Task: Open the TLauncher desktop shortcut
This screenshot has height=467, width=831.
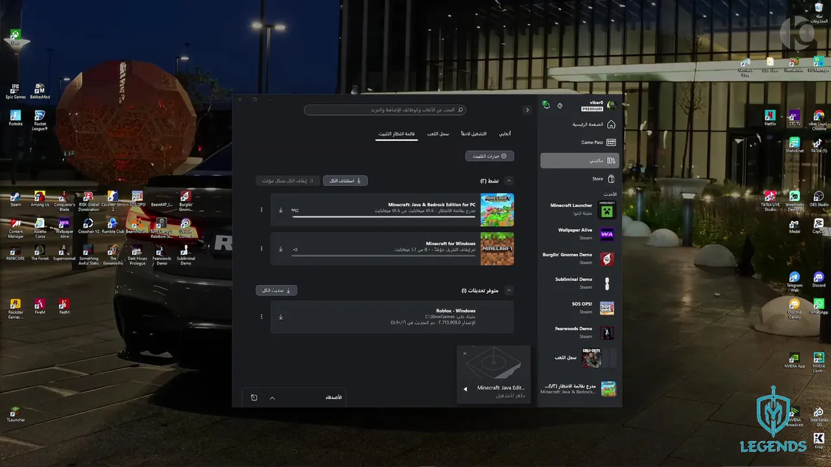Action: (15, 414)
